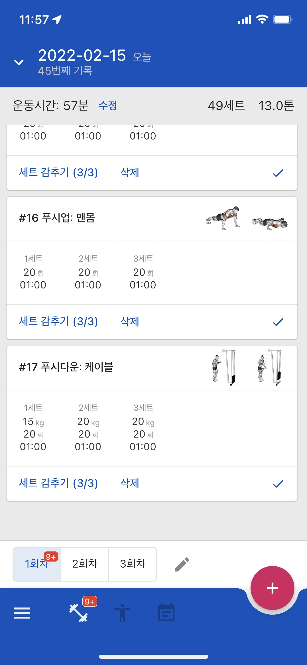Toggle the checkmark for #16 푸시업
Viewport: 307px width, 665px height.
click(278, 322)
